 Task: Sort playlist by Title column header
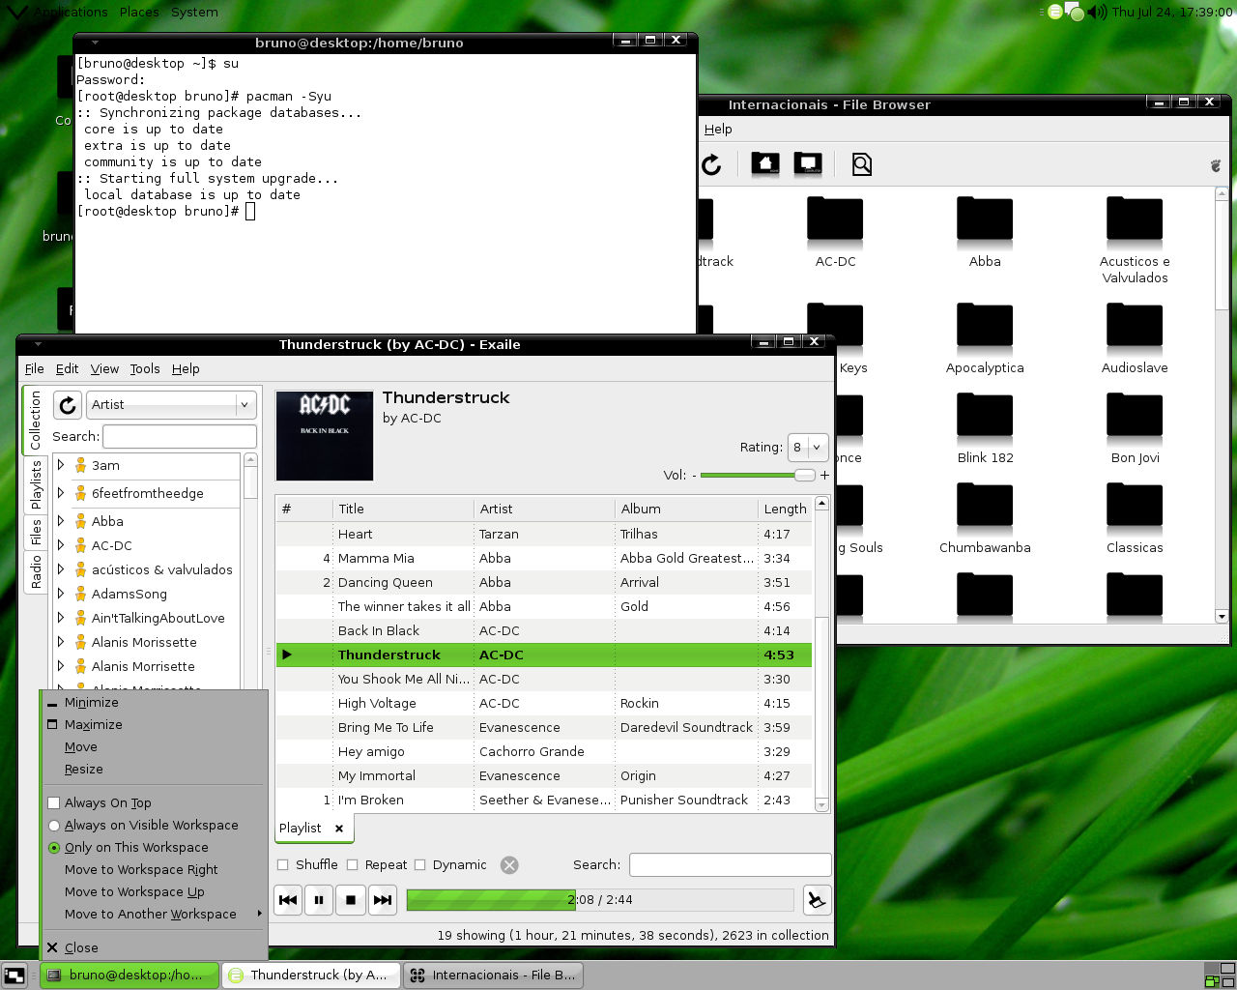(x=404, y=510)
